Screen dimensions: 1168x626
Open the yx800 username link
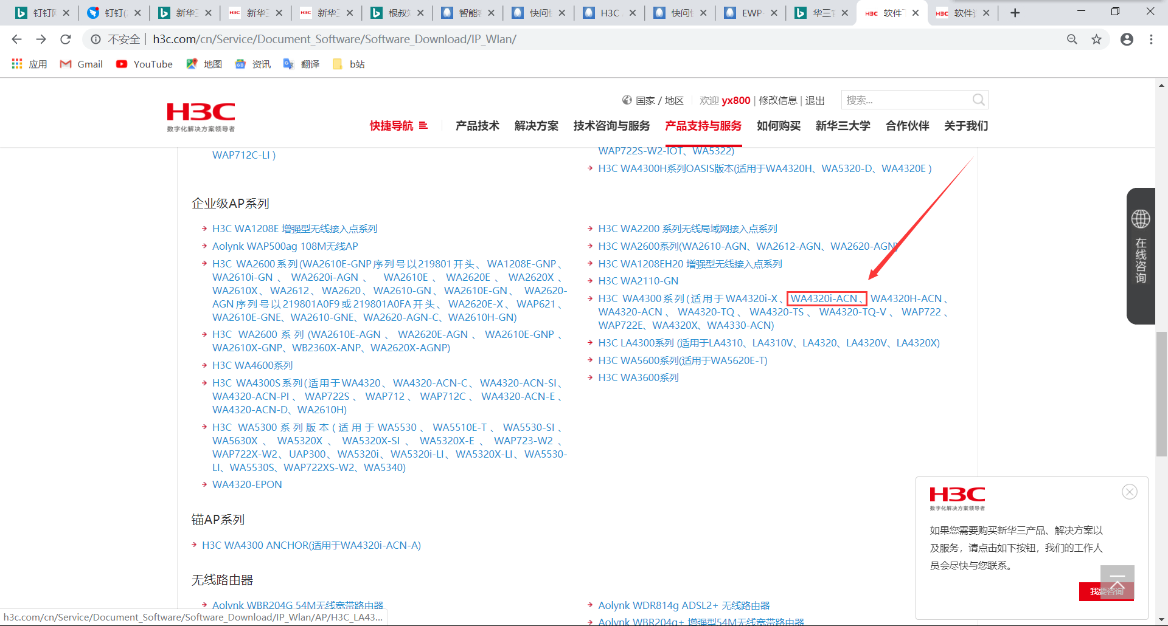tap(736, 100)
